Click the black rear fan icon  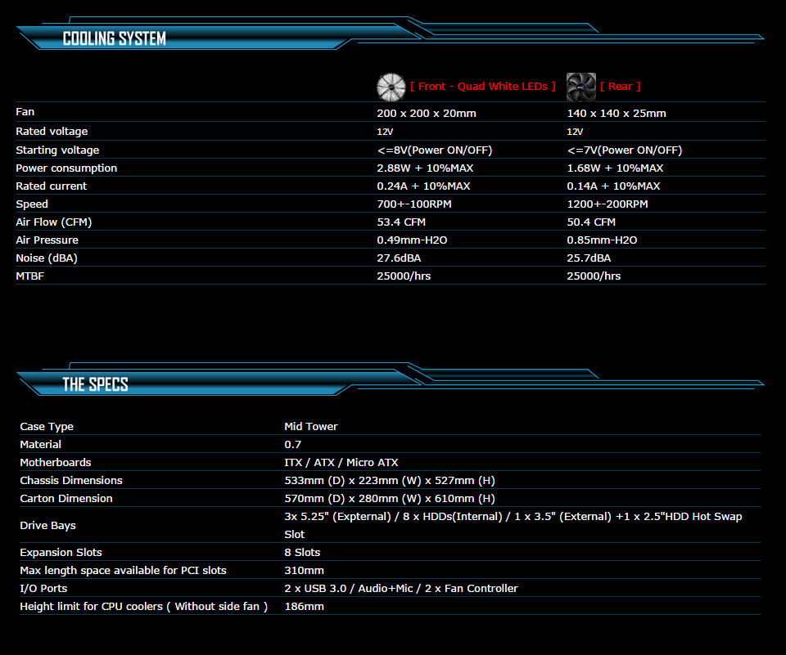581,86
